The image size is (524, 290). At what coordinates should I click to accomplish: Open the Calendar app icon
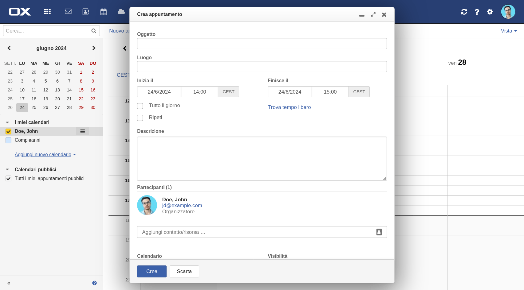(104, 12)
